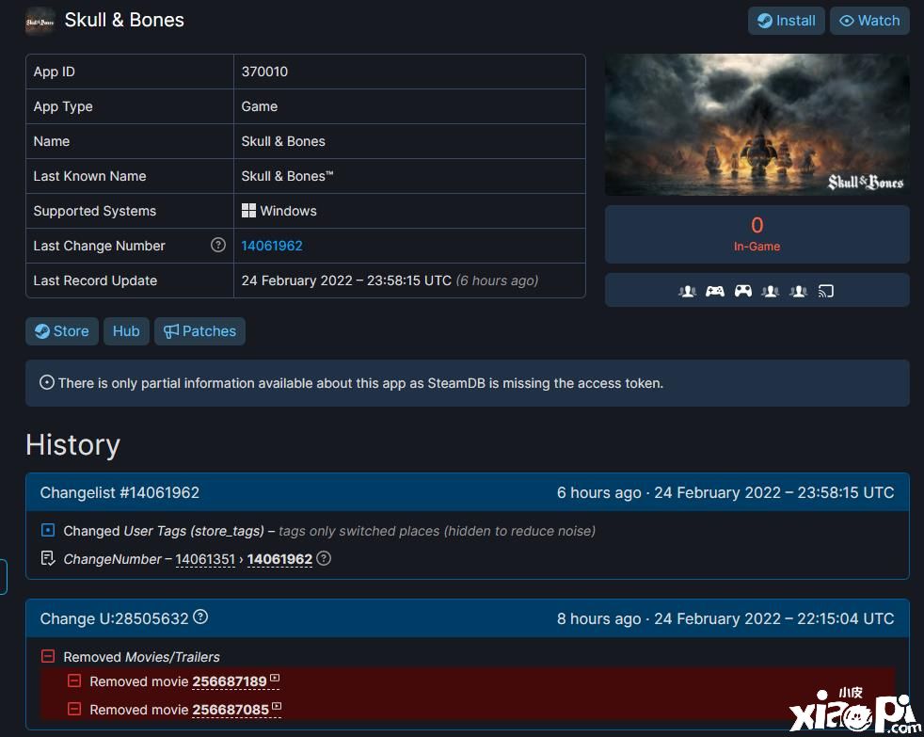Click the minus icon before Removed movie 256687085
The height and width of the screenshot is (737, 924).
(x=74, y=709)
